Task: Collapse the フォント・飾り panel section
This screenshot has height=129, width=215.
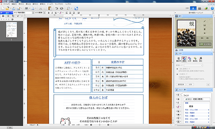Action: 211,90
